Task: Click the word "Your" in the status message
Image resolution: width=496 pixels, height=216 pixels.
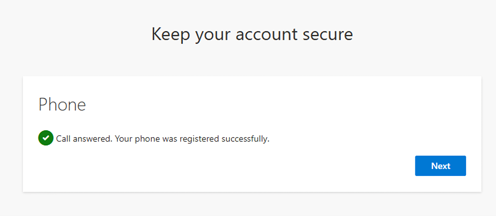Action: click(x=124, y=139)
